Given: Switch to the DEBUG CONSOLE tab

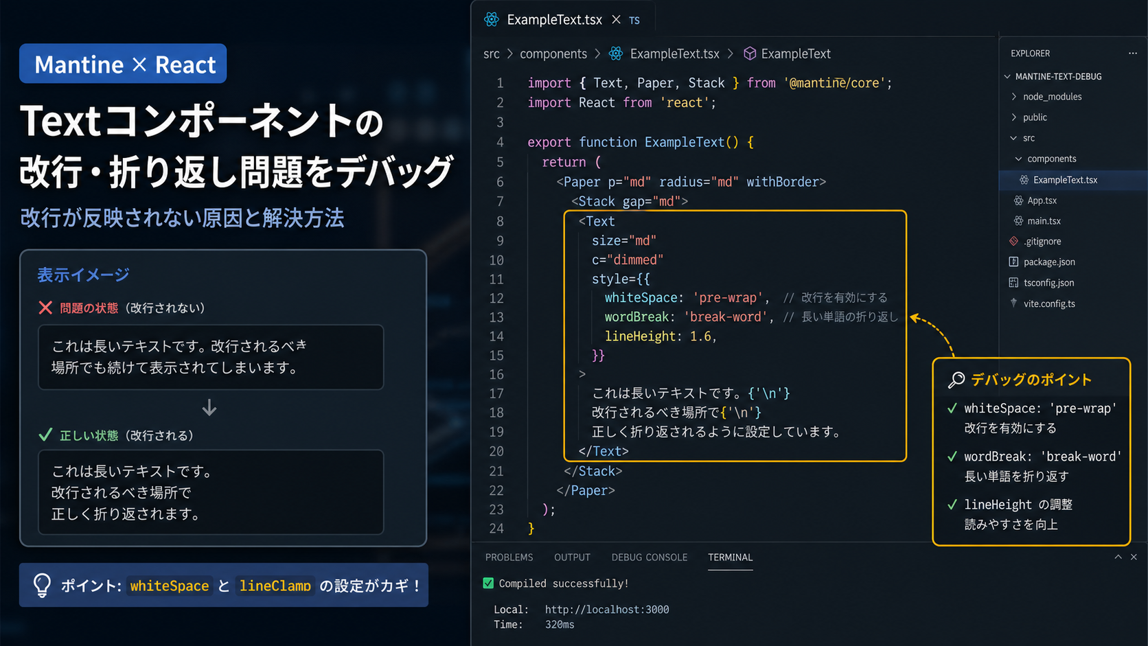Looking at the screenshot, I should coord(650,557).
